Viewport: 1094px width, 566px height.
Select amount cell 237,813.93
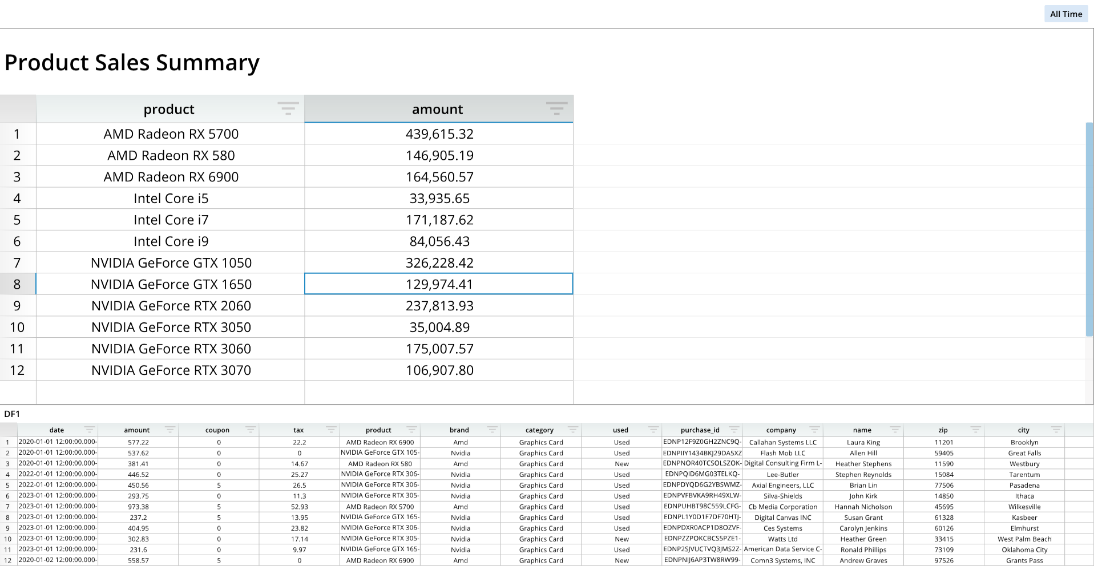click(x=439, y=306)
